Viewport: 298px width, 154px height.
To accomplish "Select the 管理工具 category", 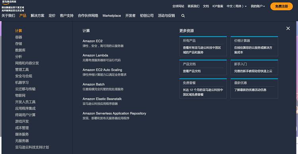I will pos(22,70).
